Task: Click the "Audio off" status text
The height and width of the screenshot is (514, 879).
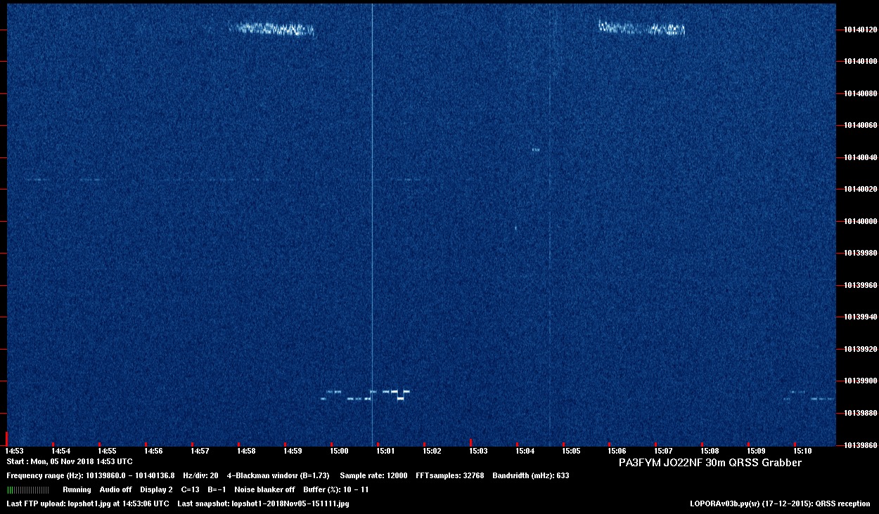Action: coord(115,489)
